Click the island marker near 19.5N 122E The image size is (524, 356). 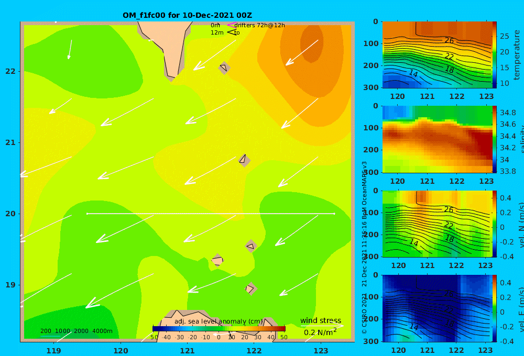[x=251, y=246]
